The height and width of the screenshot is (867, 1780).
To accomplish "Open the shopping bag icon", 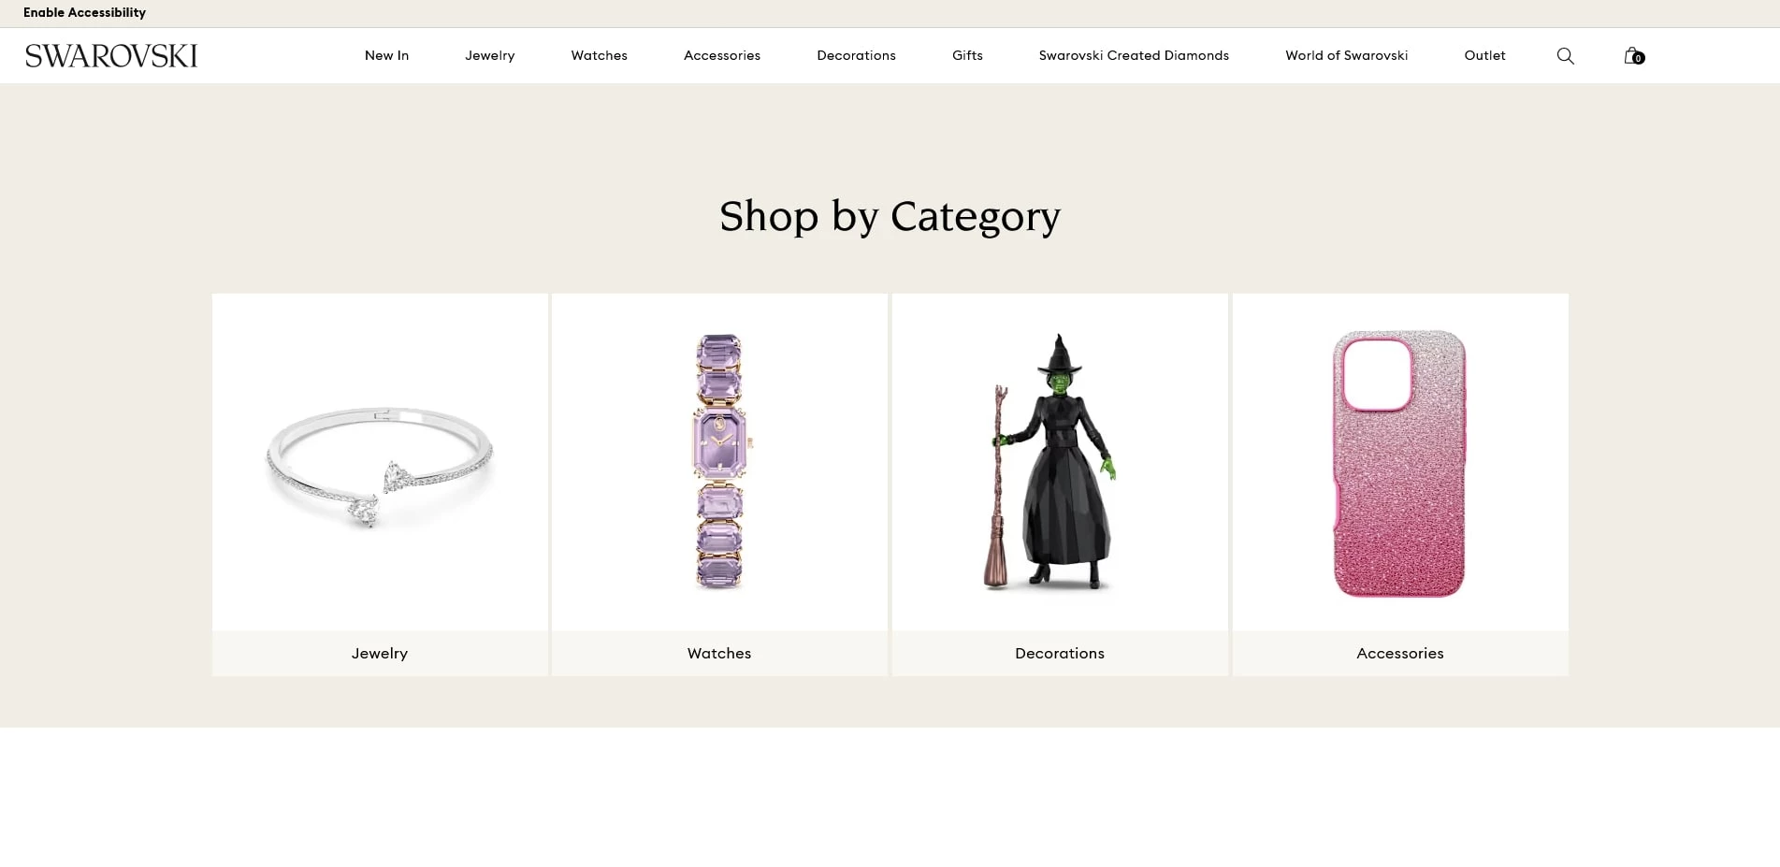I will pyautogui.click(x=1634, y=56).
